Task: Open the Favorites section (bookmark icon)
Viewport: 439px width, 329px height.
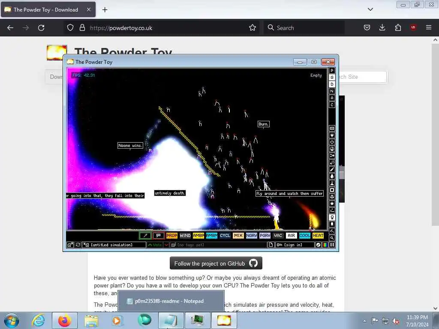Action: click(x=332, y=224)
